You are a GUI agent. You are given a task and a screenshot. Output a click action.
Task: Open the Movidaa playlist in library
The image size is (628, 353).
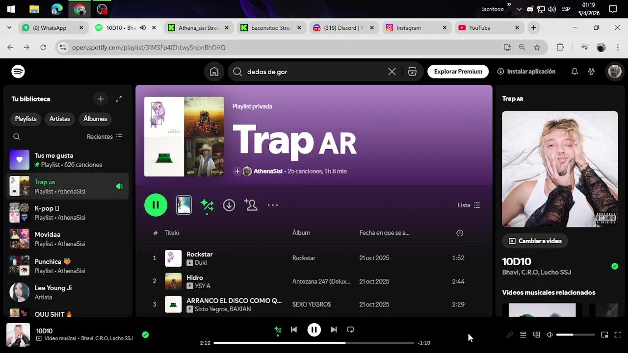[x=68, y=239]
